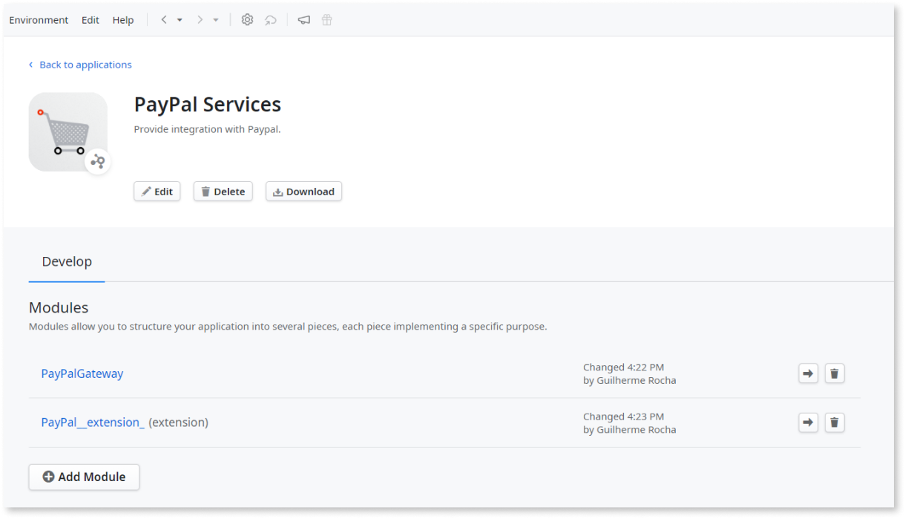The width and height of the screenshot is (905, 519).
Task: Delete the PayPalGateway module with the trash icon
Action: tap(835, 373)
